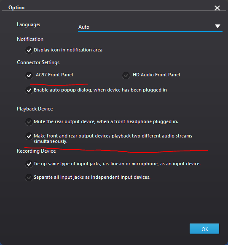Enable Mute the rear output device option
This screenshot has height=245, width=228.
click(29, 122)
